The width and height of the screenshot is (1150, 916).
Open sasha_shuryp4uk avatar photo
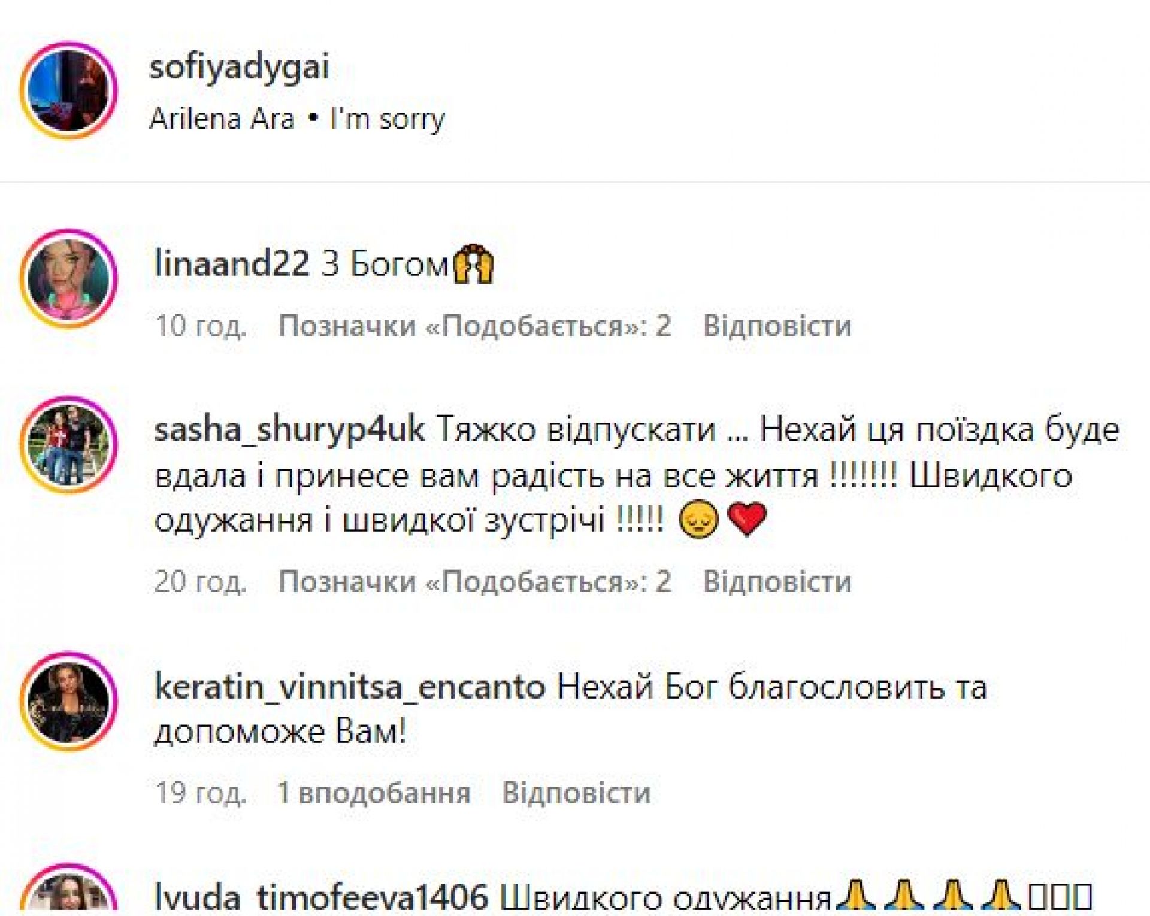69,445
